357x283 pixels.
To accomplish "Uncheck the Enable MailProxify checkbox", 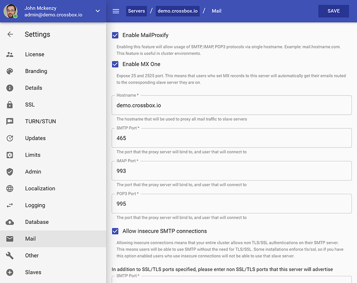I will pyautogui.click(x=115, y=35).
